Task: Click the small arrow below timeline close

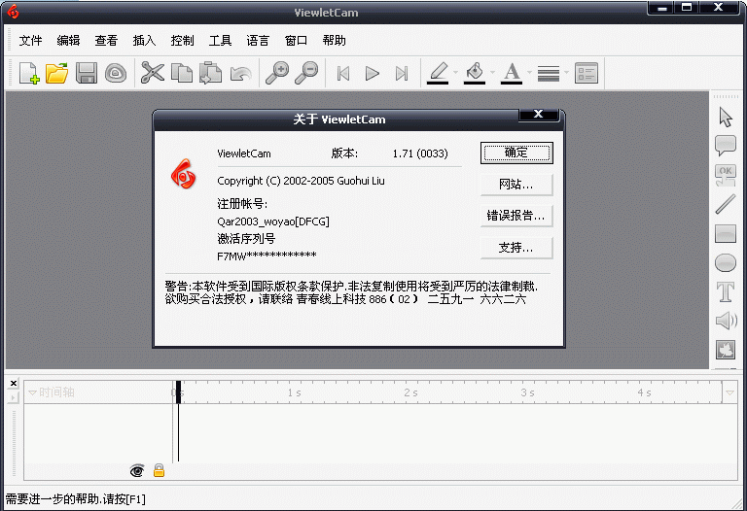Action: [x=14, y=397]
